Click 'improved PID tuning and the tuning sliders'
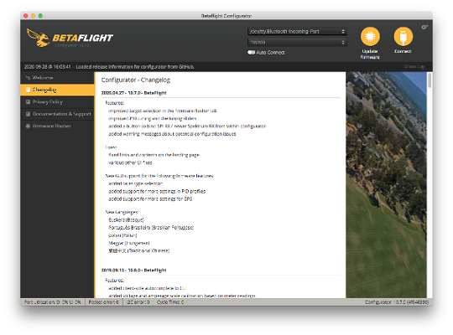The height and width of the screenshot is (335, 453). pyautogui.click(x=152, y=119)
